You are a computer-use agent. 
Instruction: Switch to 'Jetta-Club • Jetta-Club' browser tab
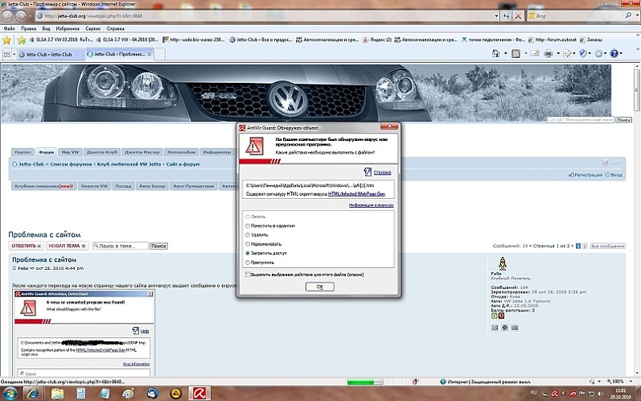[x=51, y=54]
